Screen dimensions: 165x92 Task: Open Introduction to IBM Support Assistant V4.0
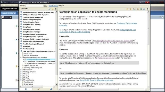coord(38,12)
